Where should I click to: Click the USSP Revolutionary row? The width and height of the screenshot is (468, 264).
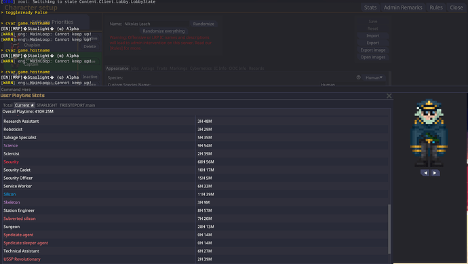point(195,259)
